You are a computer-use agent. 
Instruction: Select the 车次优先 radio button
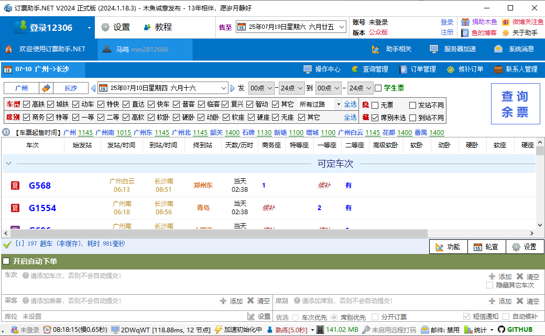[x=296, y=317]
